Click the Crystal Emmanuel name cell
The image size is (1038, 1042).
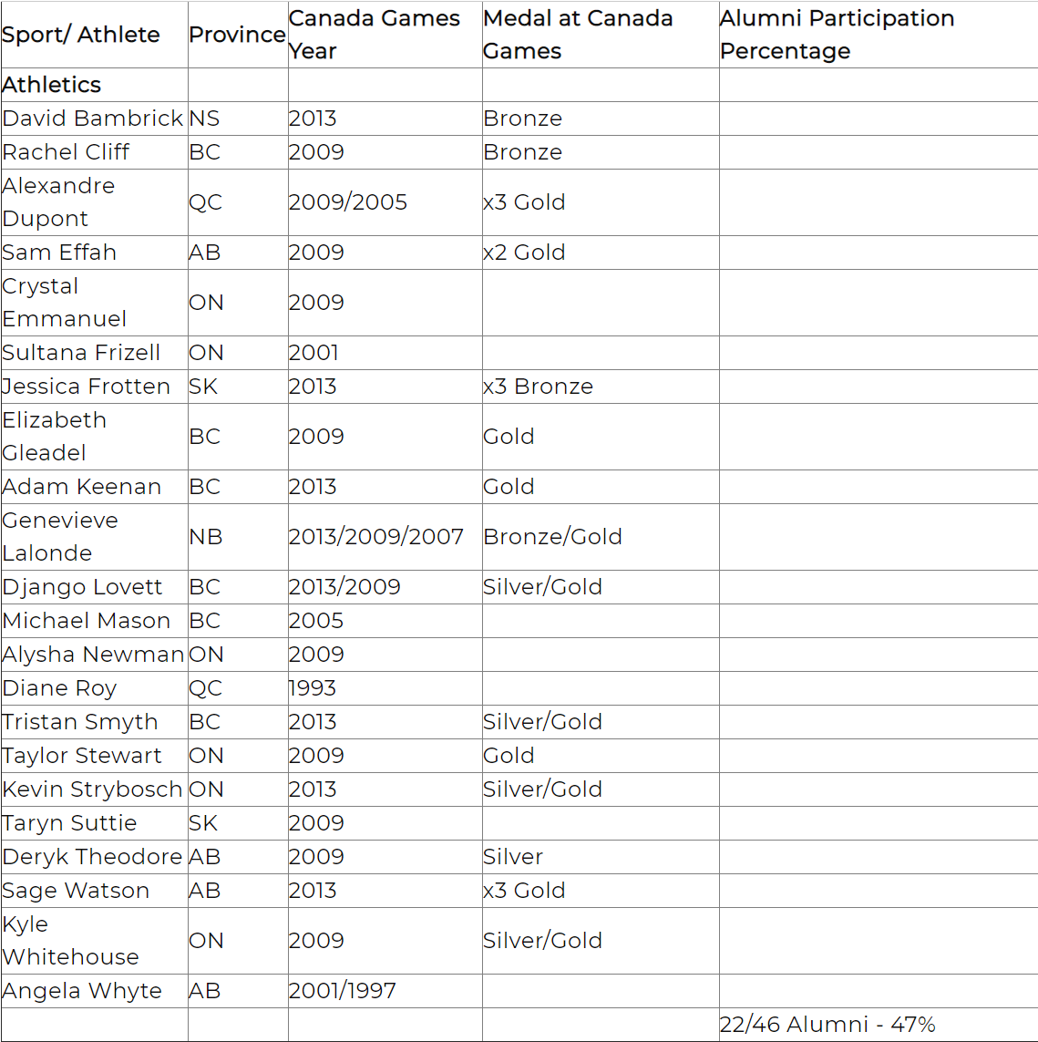64,303
